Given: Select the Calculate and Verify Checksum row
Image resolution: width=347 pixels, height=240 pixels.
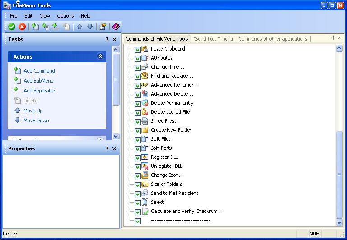Looking at the screenshot, I should pos(186,211).
